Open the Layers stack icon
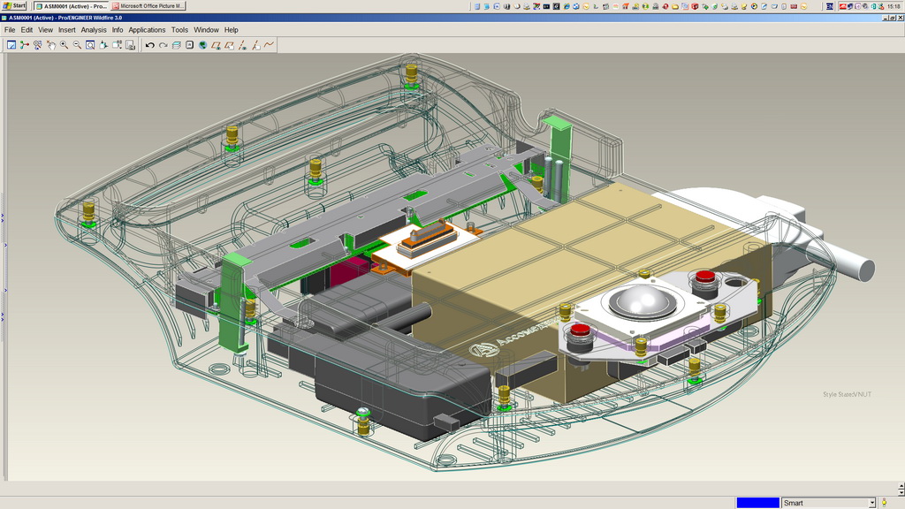The width and height of the screenshot is (905, 509). tap(176, 45)
